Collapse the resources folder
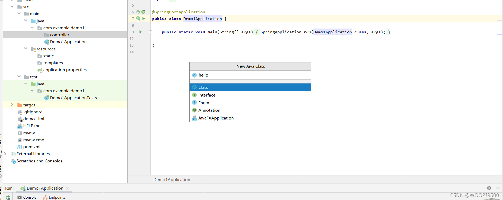Viewport: 503px width, 200px height. [26, 49]
